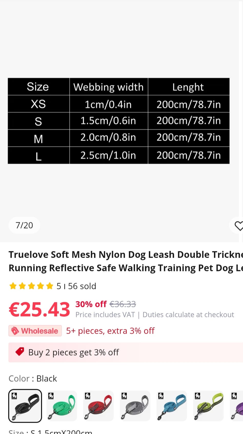Open the 5+ pieces extra 3% off offer
Viewport: 243px width, 434px height.
click(x=110, y=331)
